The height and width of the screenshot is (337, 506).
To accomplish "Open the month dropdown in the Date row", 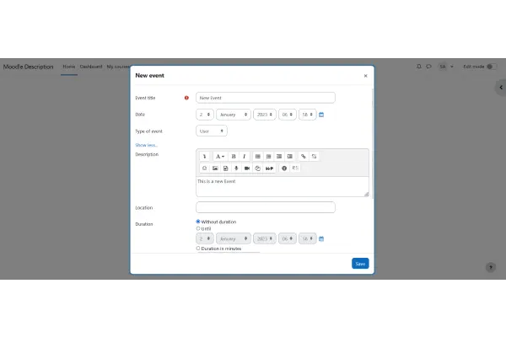I will 234,114.
